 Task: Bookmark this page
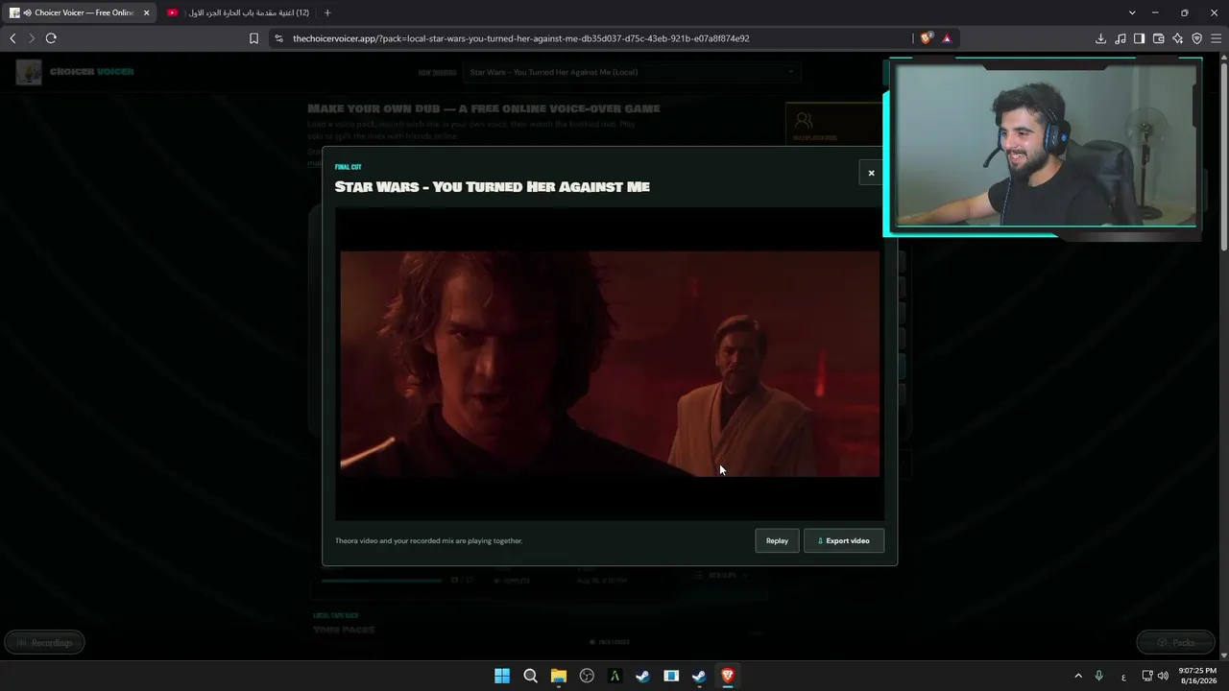pyautogui.click(x=253, y=38)
